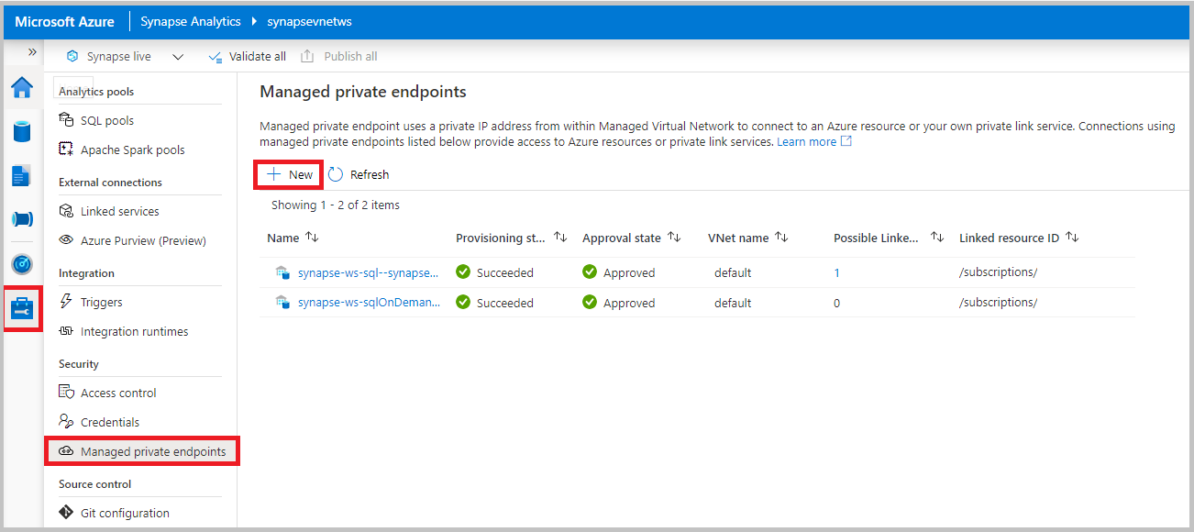This screenshot has height=532, width=1194.
Task: Click Validate all in toolbar
Action: (248, 57)
